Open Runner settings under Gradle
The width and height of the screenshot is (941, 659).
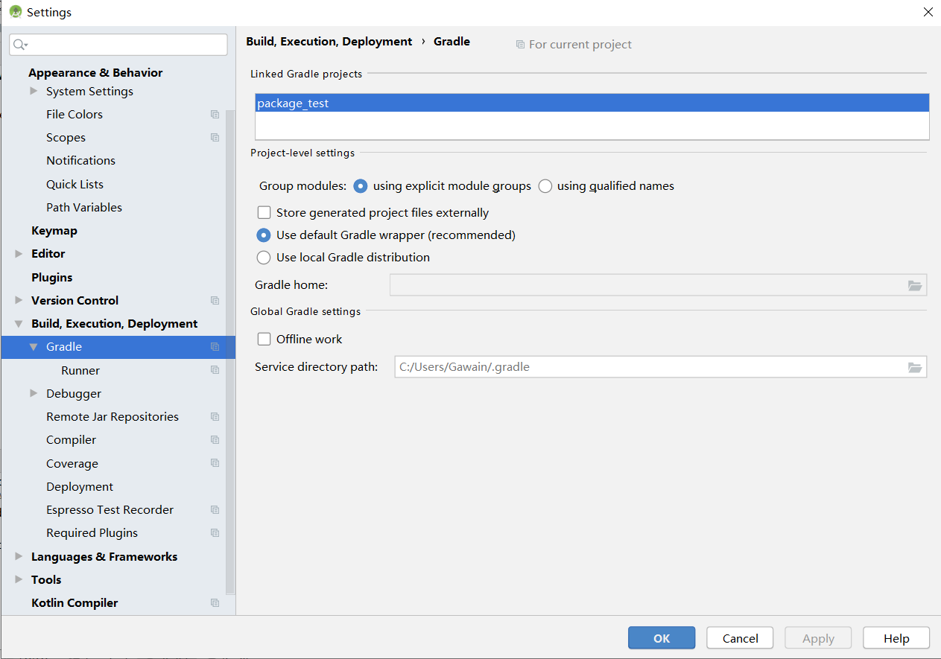(80, 371)
